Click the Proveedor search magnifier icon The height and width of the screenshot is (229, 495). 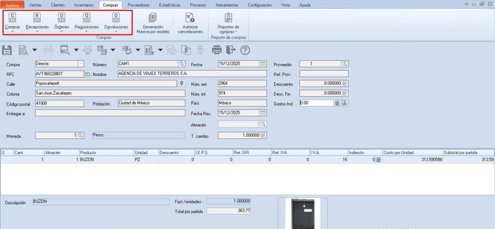345,64
